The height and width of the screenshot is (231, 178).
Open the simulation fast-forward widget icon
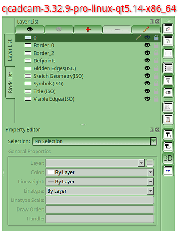tap(168, 170)
